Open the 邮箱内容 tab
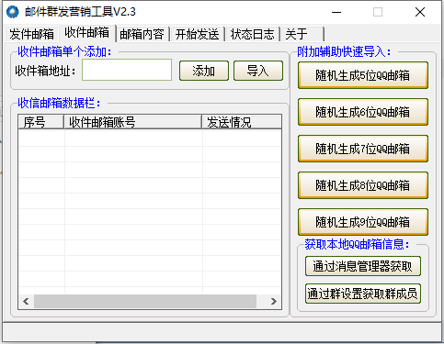The image size is (444, 344). (142, 34)
